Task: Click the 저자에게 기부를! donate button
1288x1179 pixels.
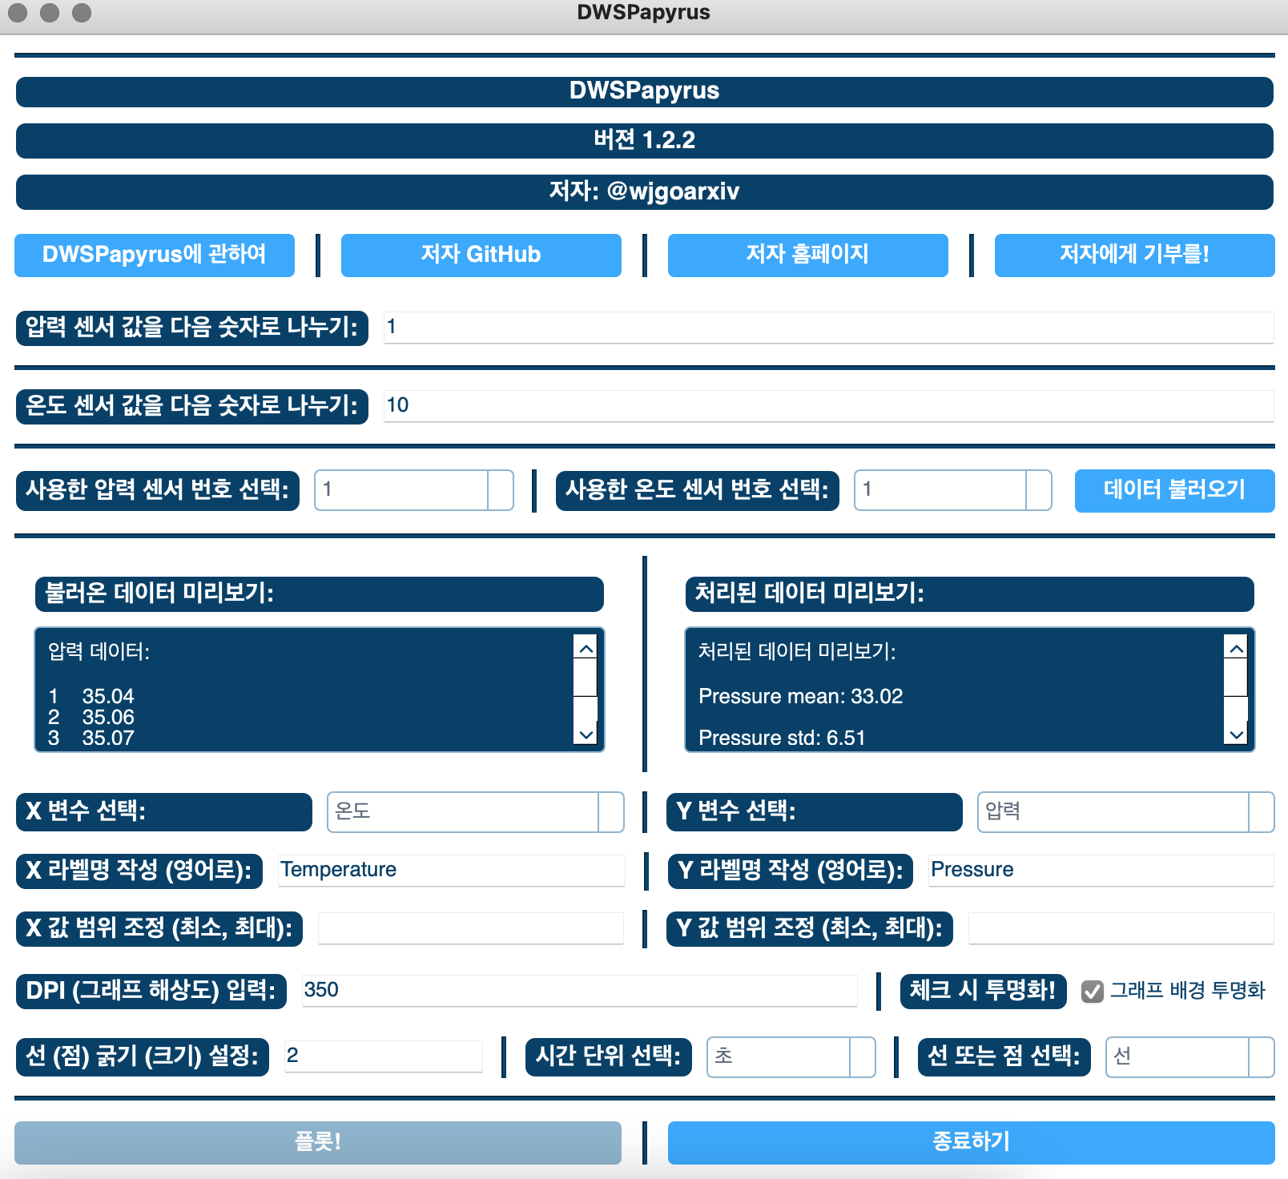Action: click(1135, 255)
